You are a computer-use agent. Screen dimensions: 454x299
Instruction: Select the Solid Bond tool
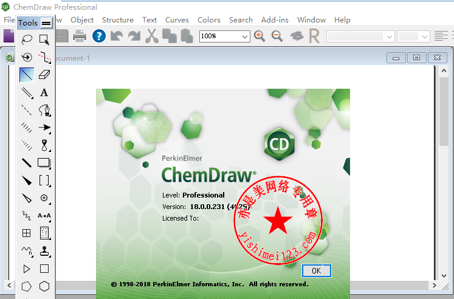(27, 75)
